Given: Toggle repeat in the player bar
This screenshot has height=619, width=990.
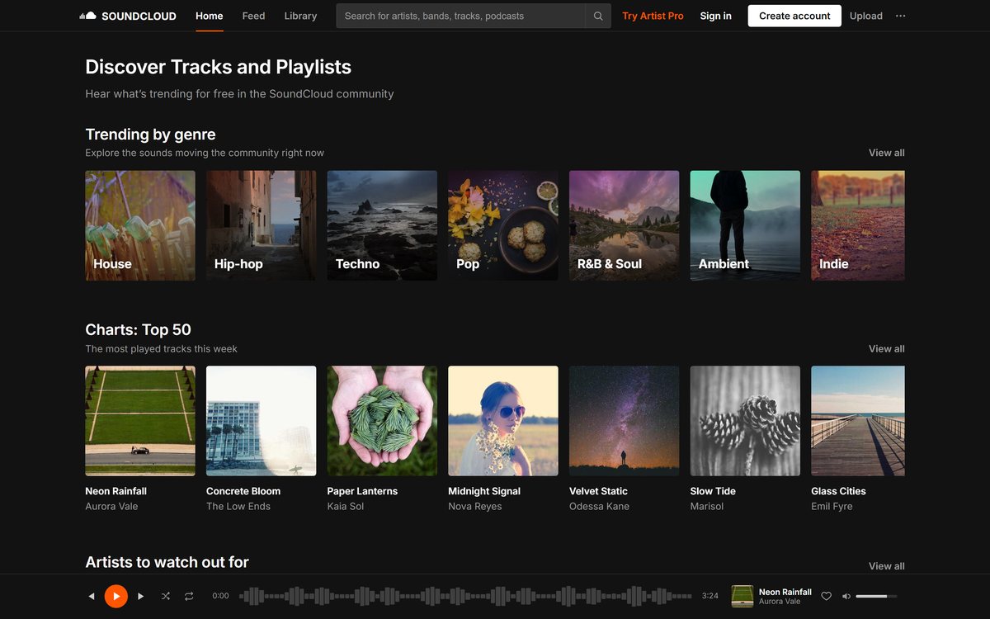Looking at the screenshot, I should pos(189,596).
